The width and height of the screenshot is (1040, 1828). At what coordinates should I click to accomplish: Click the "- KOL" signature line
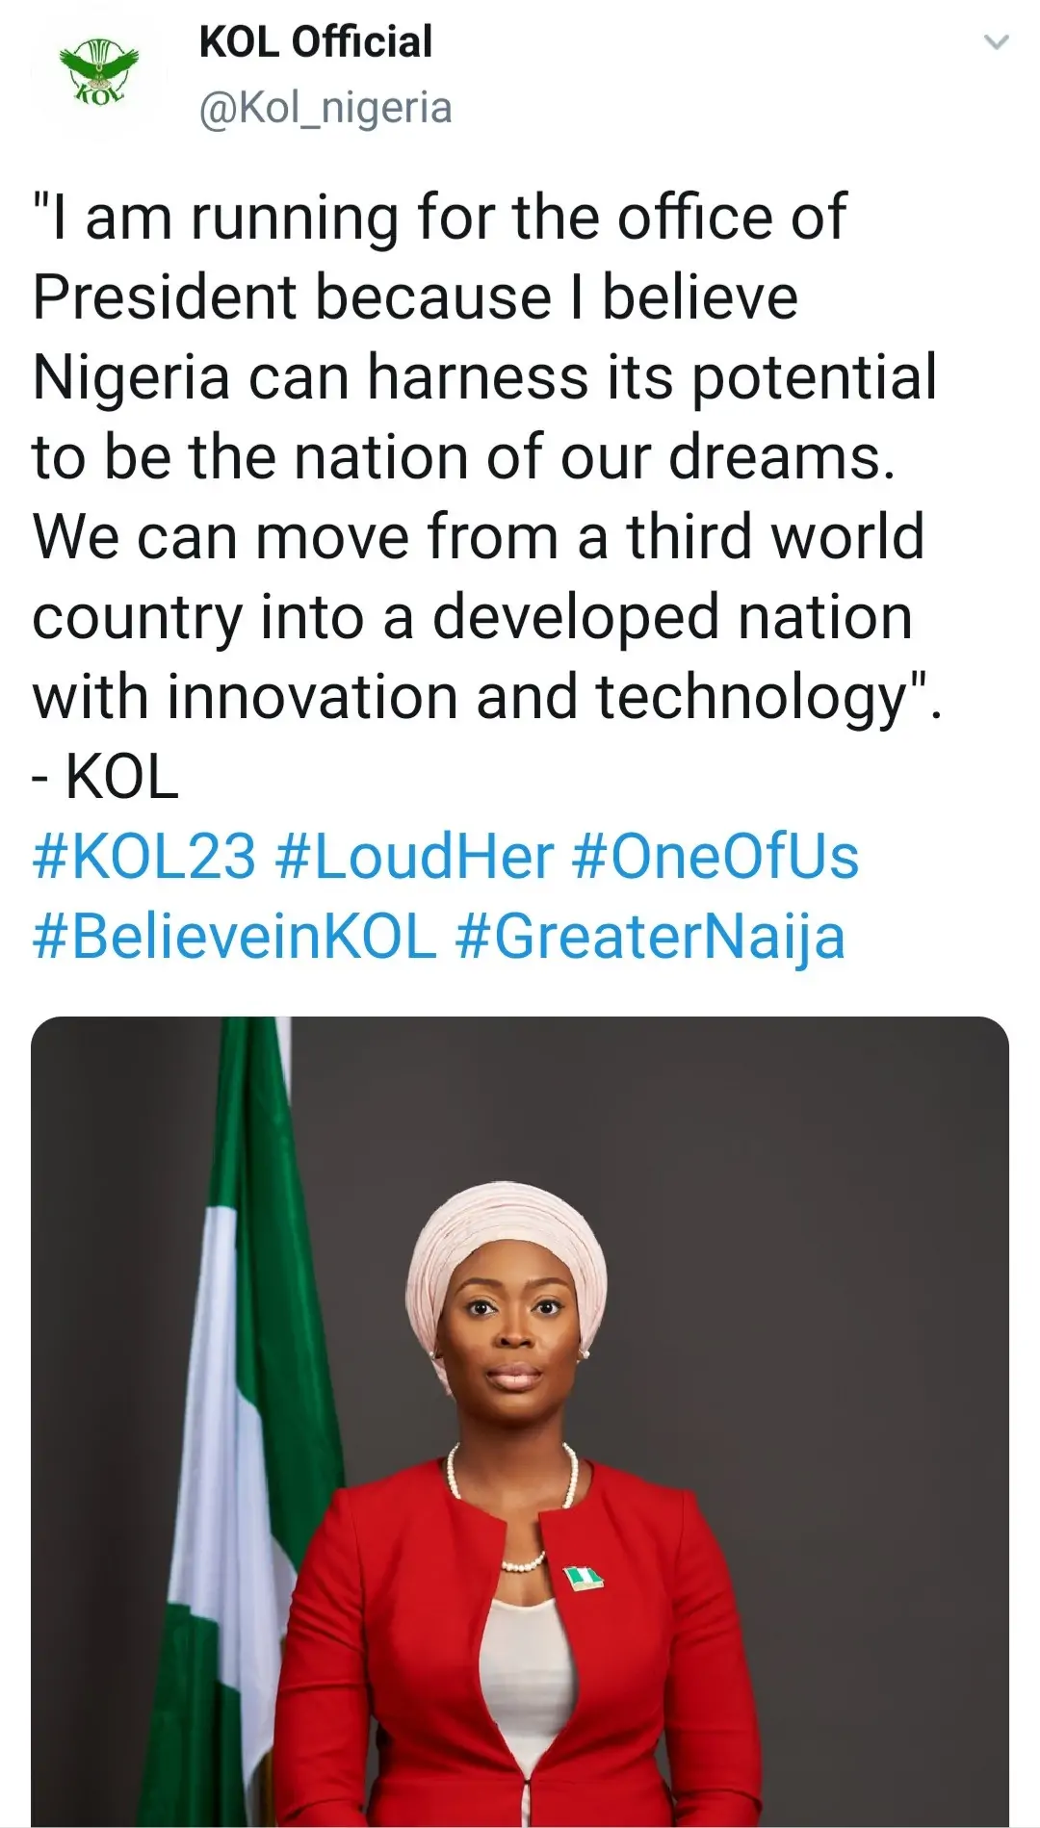pyautogui.click(x=106, y=776)
